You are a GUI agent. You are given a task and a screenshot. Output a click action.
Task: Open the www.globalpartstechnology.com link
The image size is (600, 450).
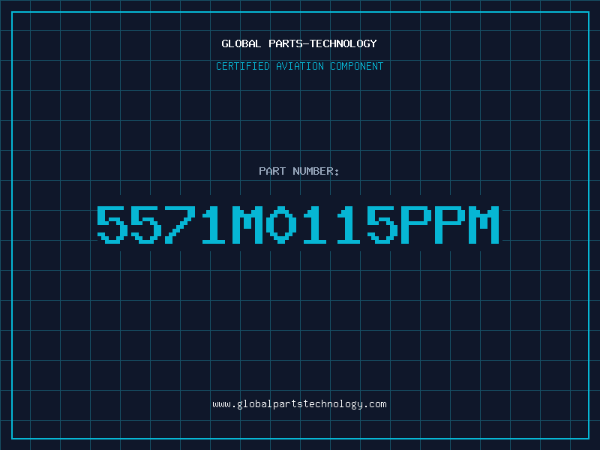[299, 404]
